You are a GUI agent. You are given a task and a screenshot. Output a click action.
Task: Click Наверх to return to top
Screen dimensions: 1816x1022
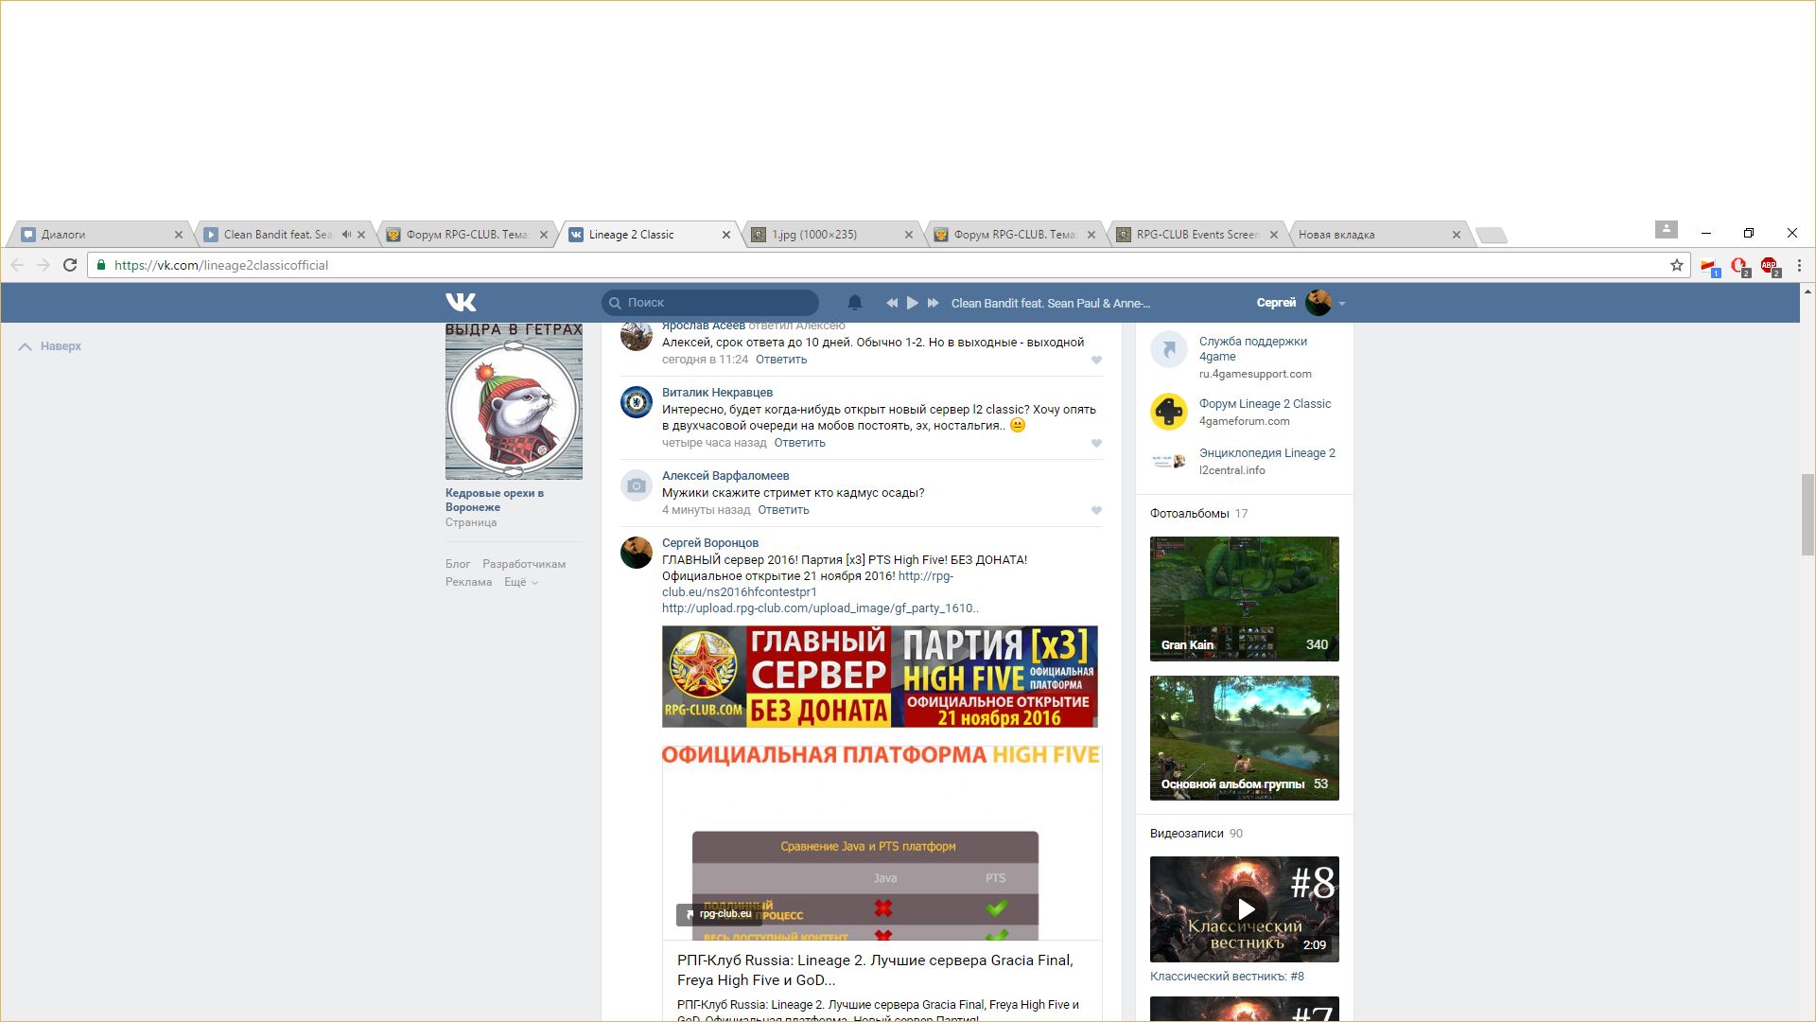tap(50, 346)
